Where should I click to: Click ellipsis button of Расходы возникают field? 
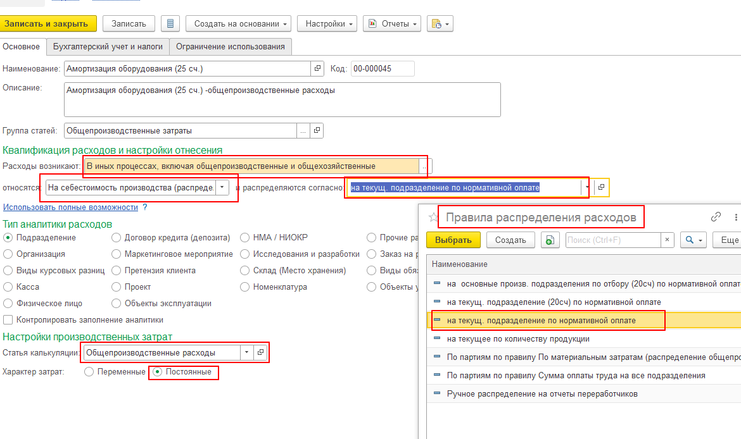coord(425,166)
